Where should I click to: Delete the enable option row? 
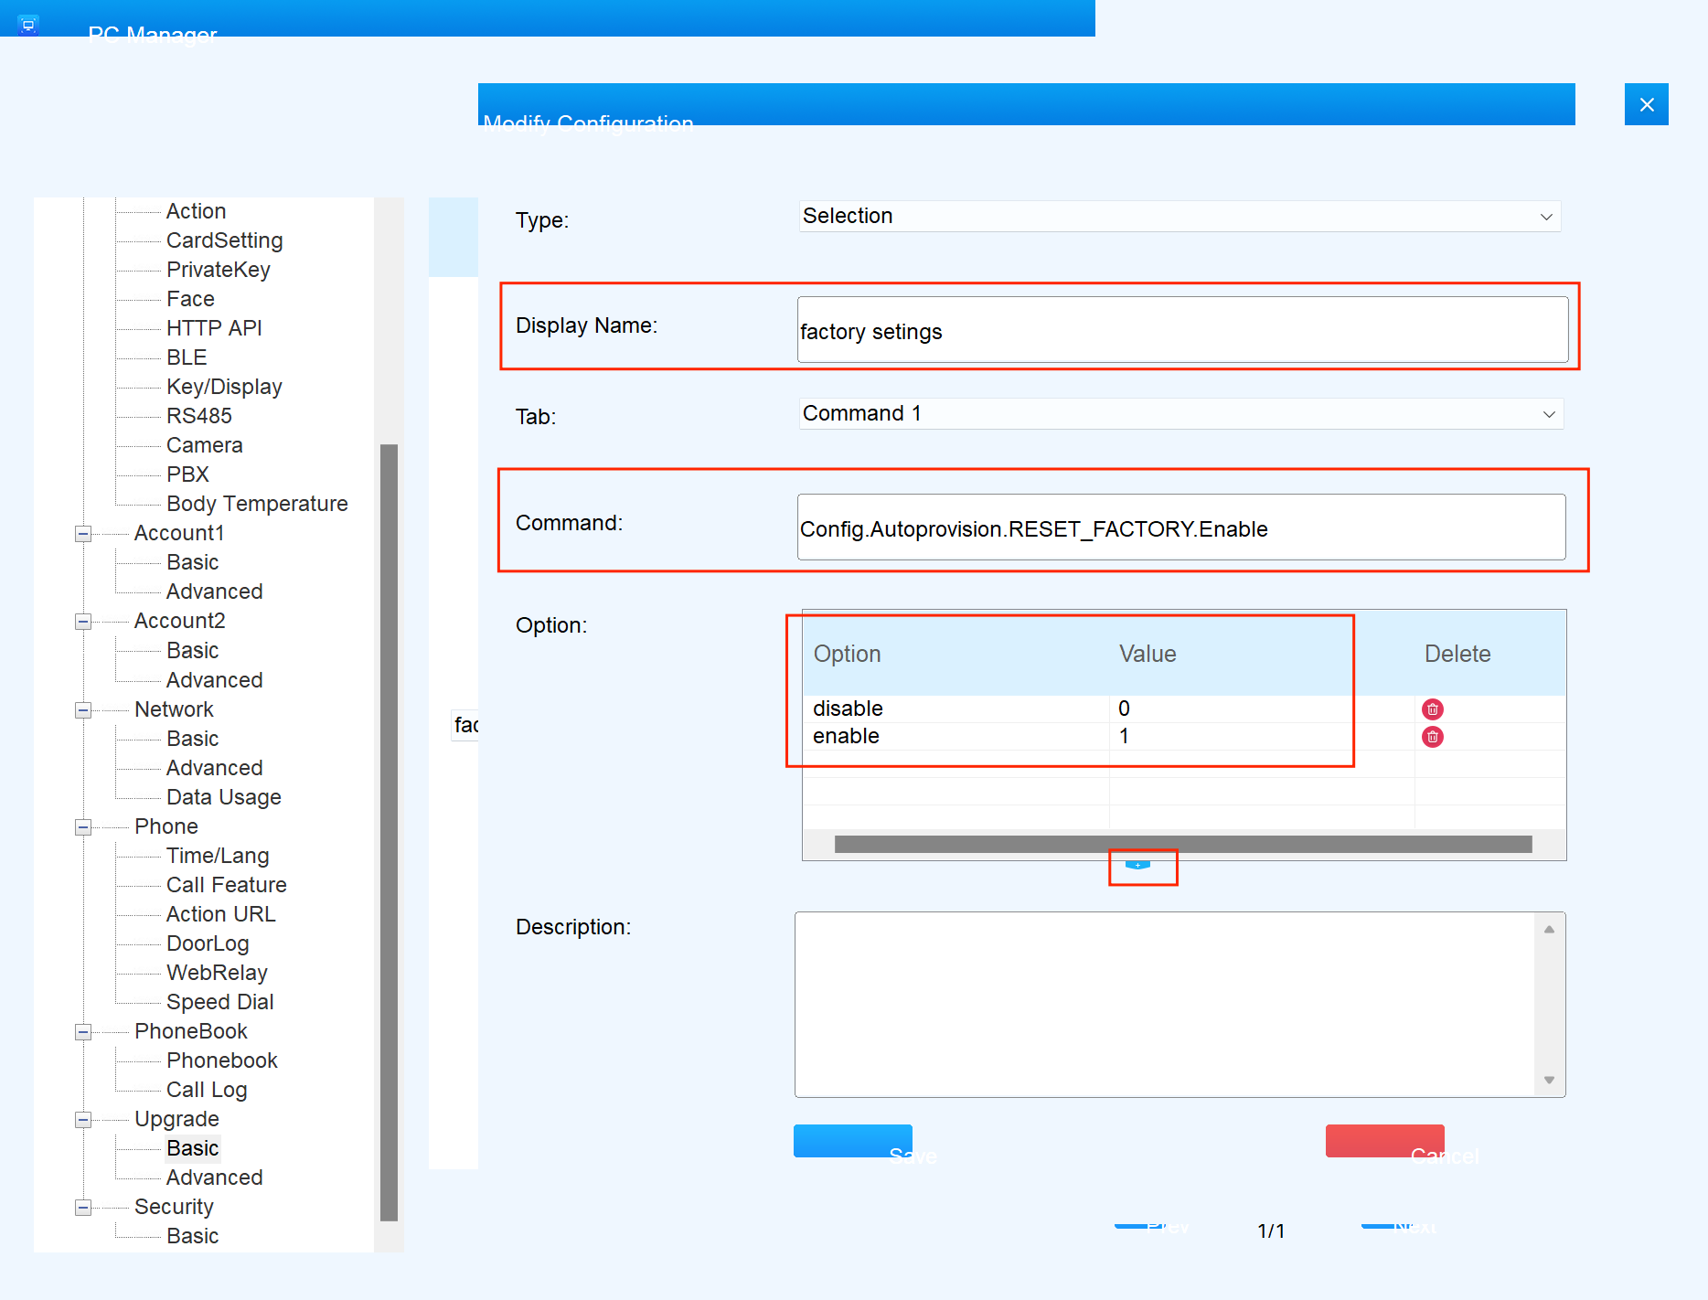(1432, 737)
